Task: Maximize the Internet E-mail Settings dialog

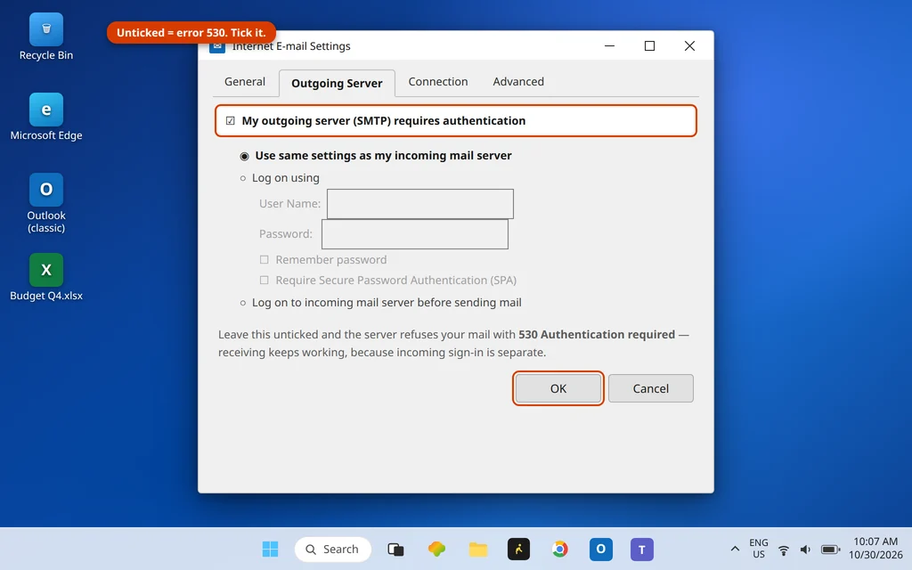Action: click(649, 46)
